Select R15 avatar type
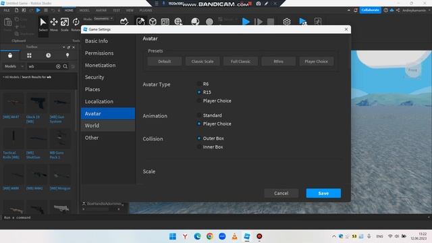432x243 pixels. pyautogui.click(x=199, y=92)
